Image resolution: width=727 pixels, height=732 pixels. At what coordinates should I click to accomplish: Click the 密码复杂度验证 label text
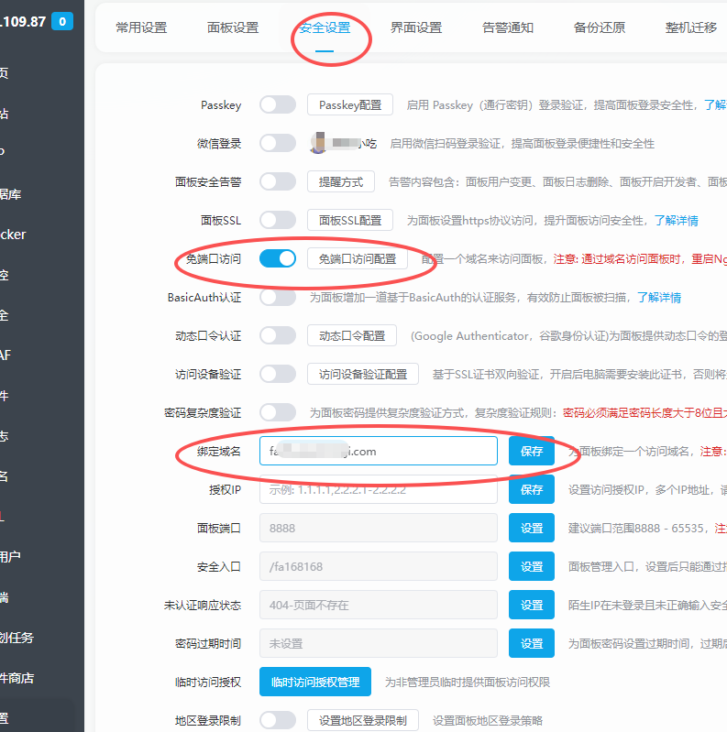pyautogui.click(x=203, y=412)
